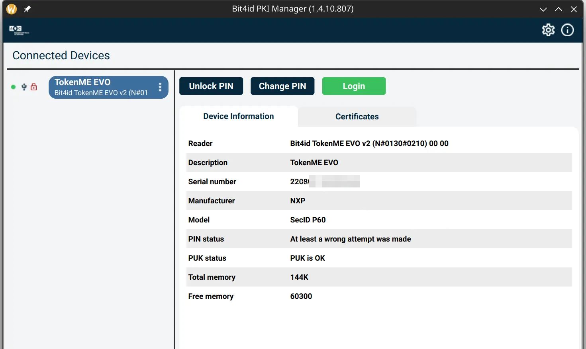This screenshot has width=586, height=349.
Task: Click the 'PUK status' label
Action: coord(207,258)
